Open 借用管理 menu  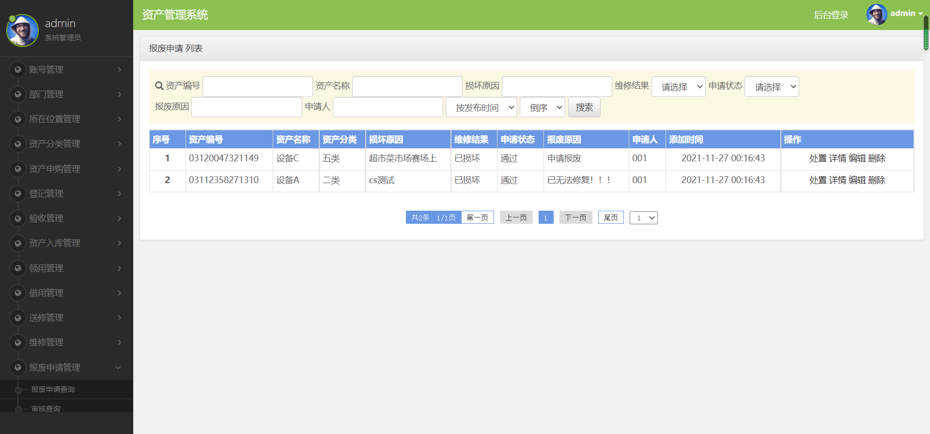[66, 293]
